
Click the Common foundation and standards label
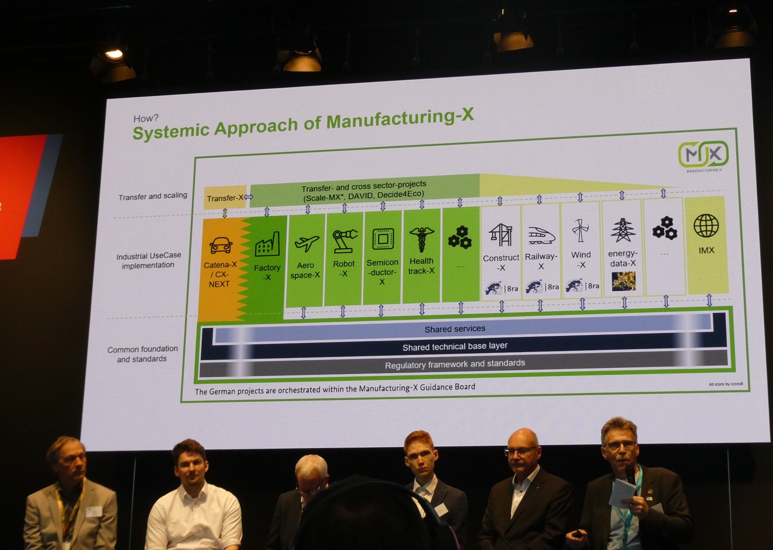point(142,354)
